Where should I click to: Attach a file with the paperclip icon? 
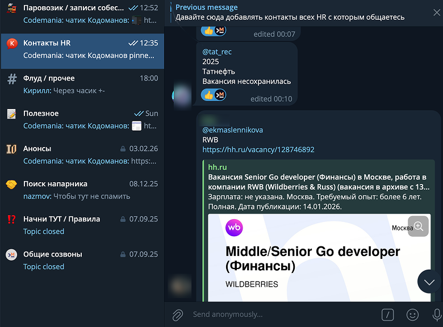coord(178,315)
